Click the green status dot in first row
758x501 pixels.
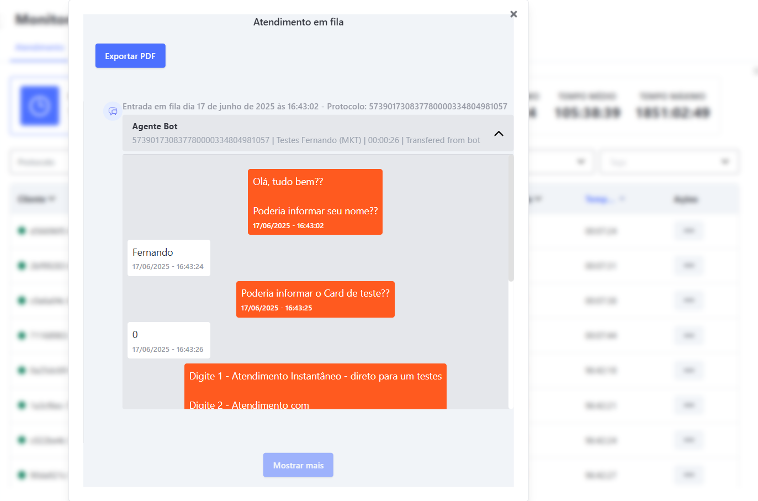[x=22, y=230]
